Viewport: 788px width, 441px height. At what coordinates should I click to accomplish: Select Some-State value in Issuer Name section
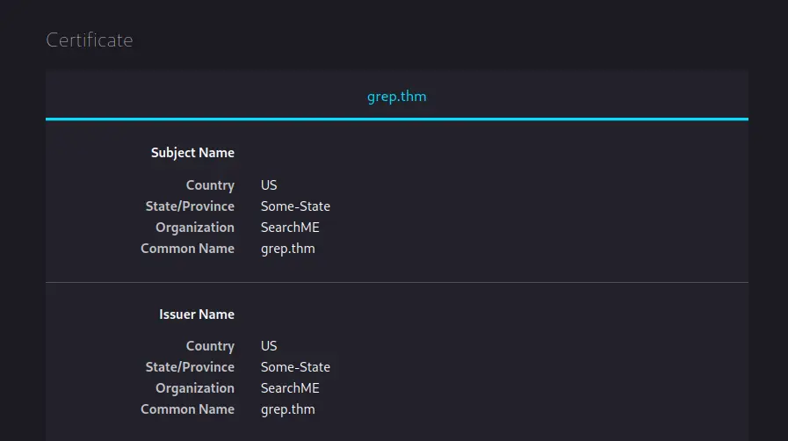point(295,367)
